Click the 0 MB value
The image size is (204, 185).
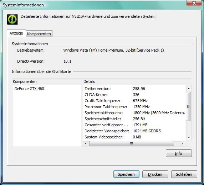coord(137,137)
